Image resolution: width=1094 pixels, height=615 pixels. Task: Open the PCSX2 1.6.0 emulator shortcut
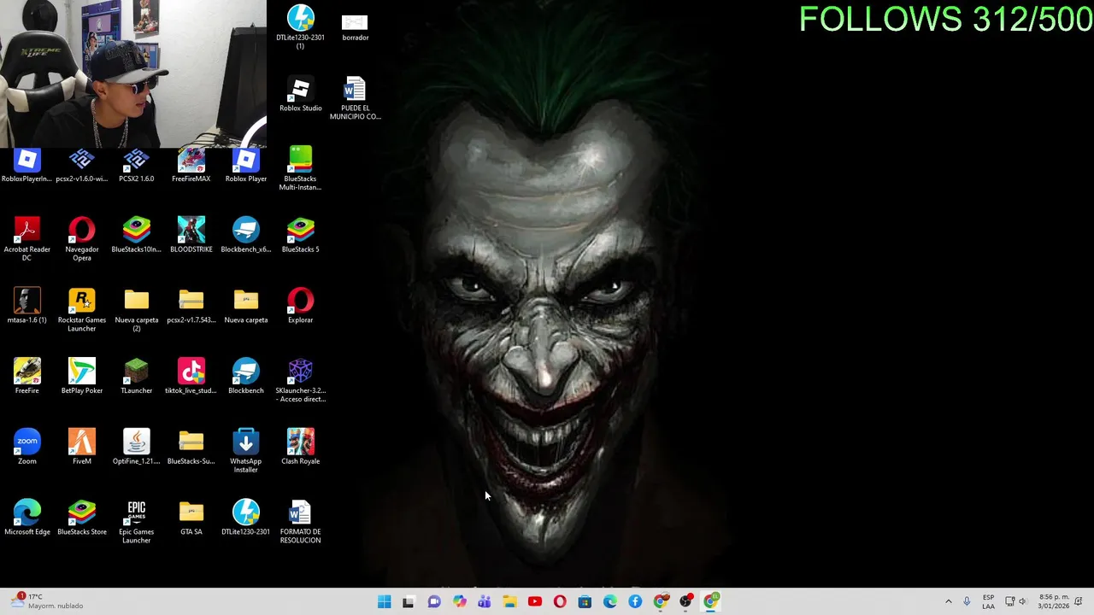(137, 166)
